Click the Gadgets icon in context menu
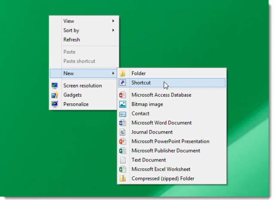Image resolution: width=275 pixels, height=203 pixels. (x=55, y=95)
